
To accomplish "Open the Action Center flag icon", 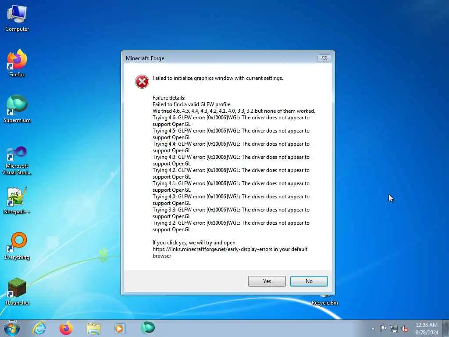I will (x=383, y=328).
